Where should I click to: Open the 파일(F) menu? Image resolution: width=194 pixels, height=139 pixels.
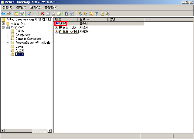7,8
